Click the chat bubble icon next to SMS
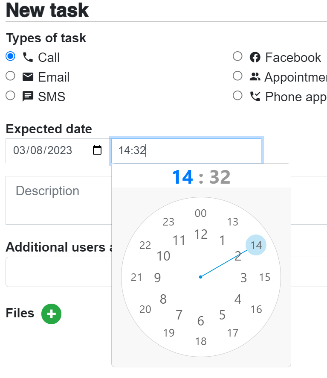The height and width of the screenshot is (378, 327). (28, 97)
